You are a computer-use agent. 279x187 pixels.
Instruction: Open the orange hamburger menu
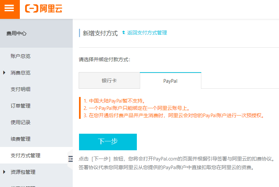pyautogui.click(x=10, y=9)
